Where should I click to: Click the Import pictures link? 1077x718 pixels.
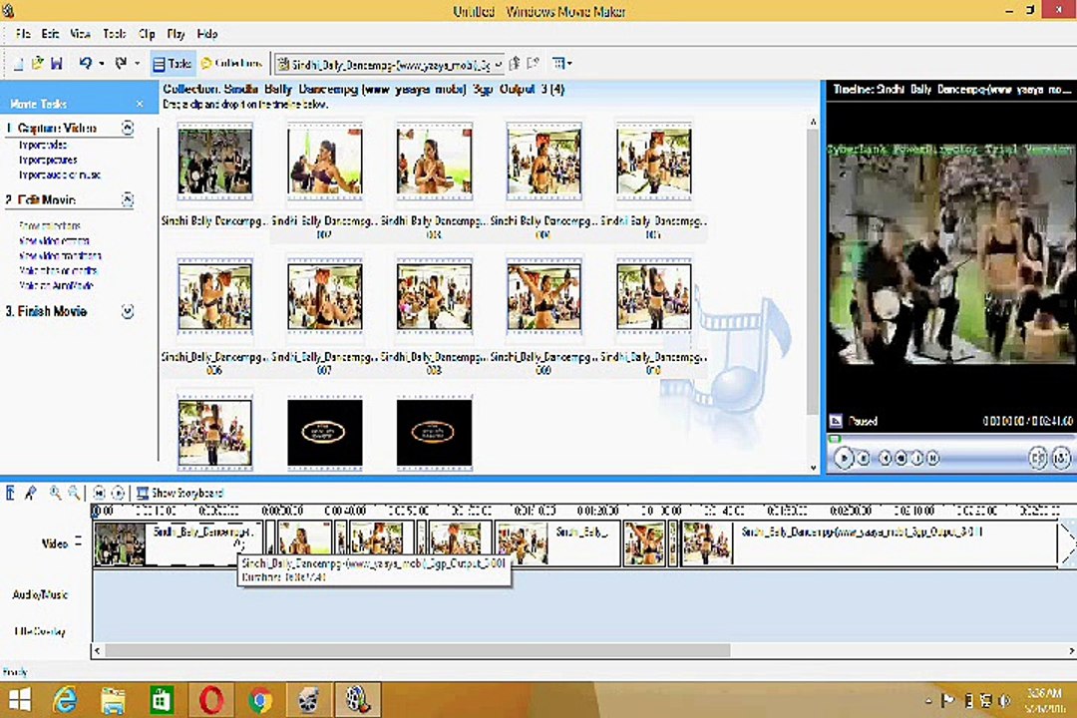pyautogui.click(x=48, y=161)
